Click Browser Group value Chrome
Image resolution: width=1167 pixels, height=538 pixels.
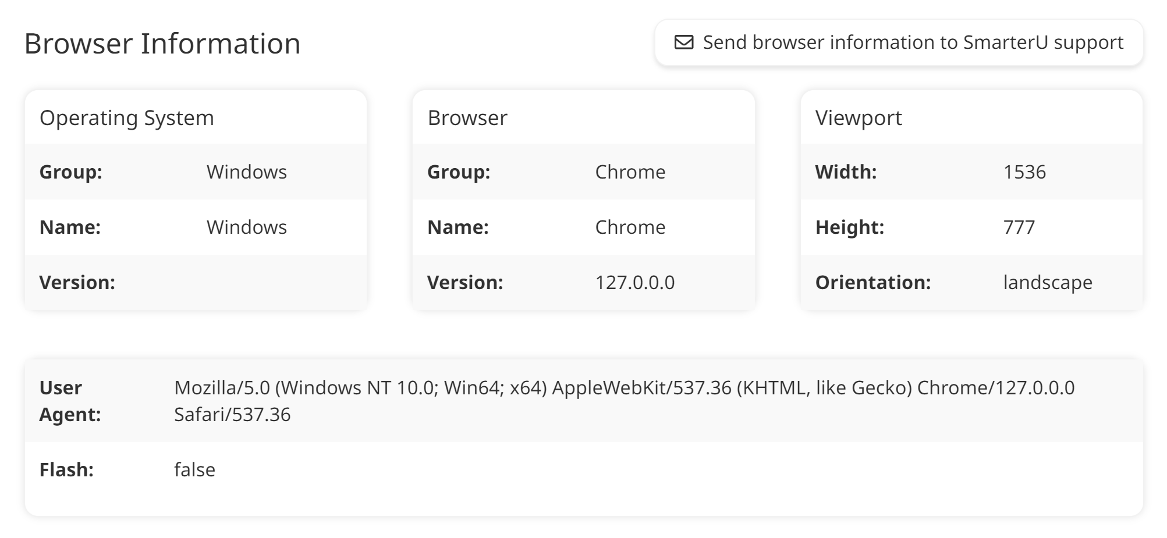coord(630,172)
